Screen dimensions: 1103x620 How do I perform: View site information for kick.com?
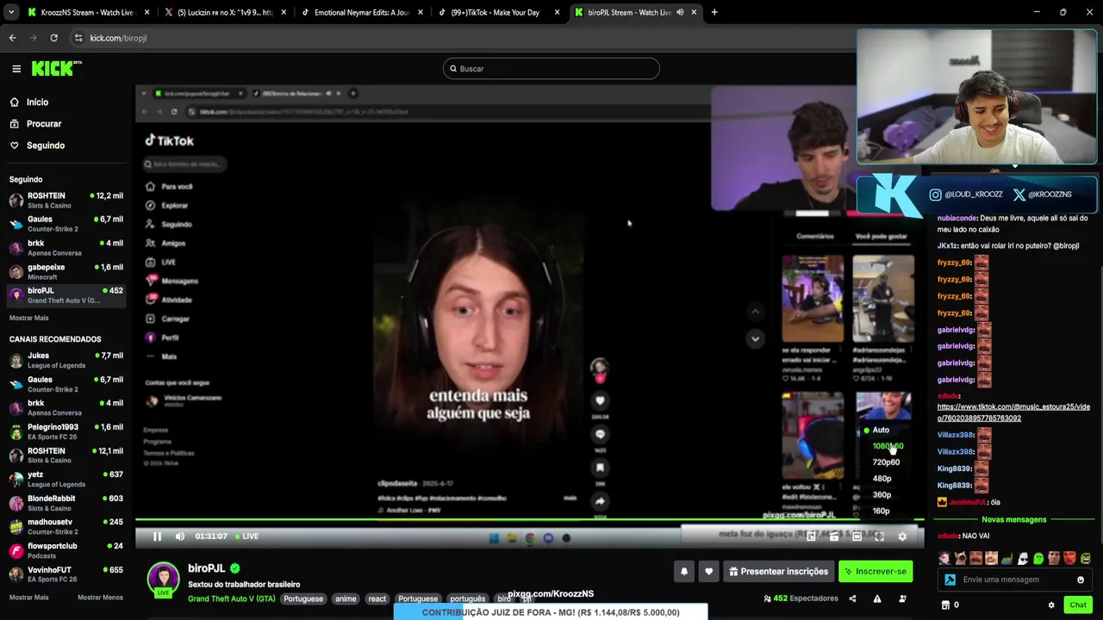(x=78, y=38)
